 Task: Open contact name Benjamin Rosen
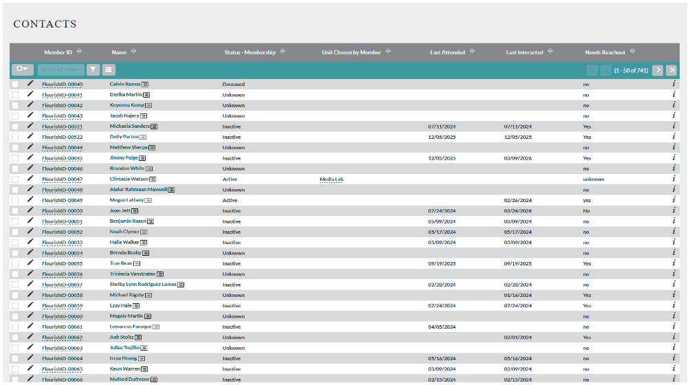point(128,221)
